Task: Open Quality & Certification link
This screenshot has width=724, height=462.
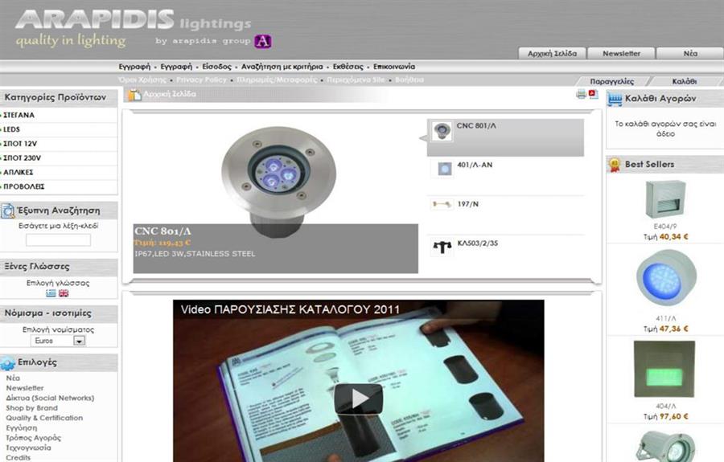Action: tap(44, 418)
